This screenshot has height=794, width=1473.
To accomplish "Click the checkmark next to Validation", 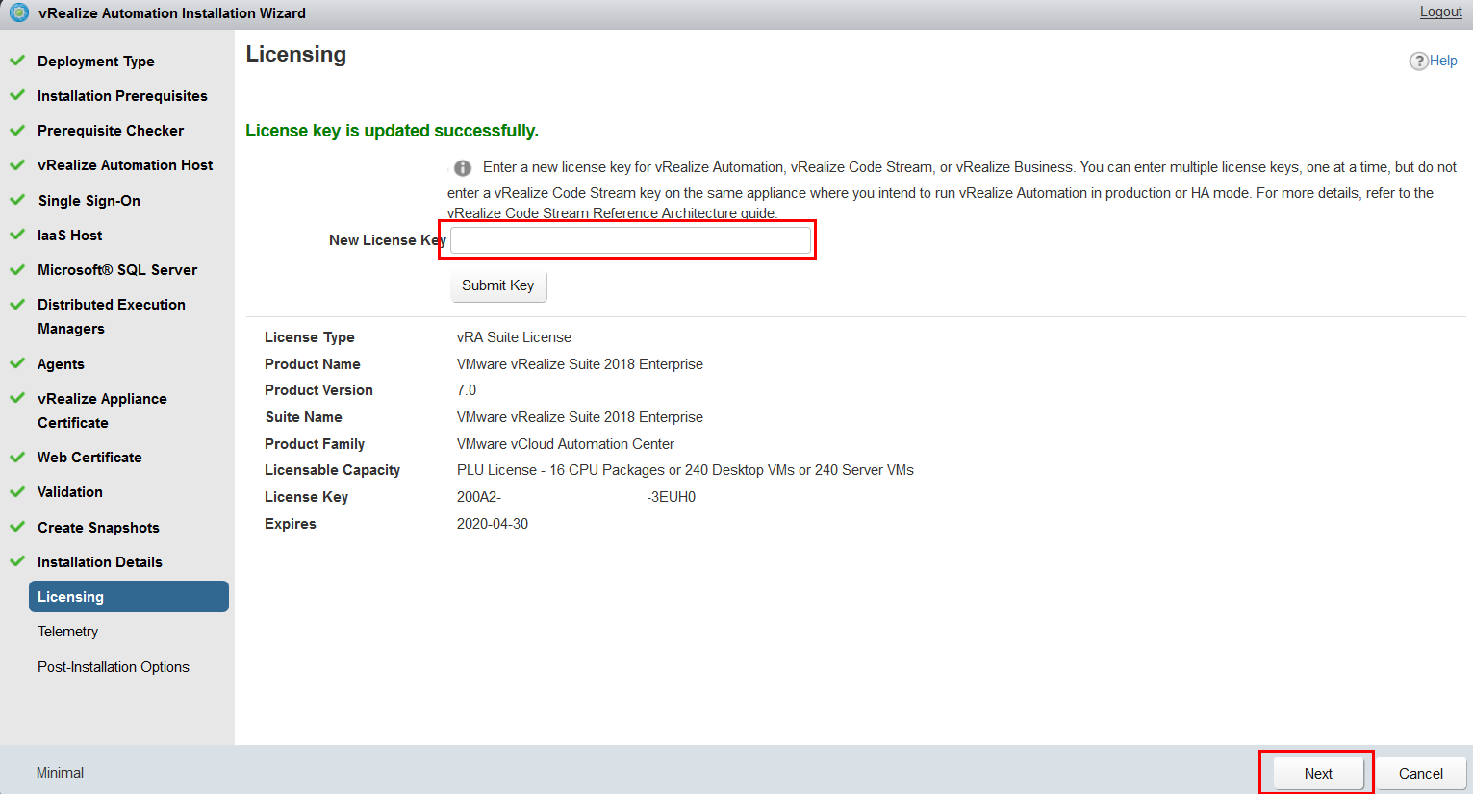I will [x=17, y=491].
